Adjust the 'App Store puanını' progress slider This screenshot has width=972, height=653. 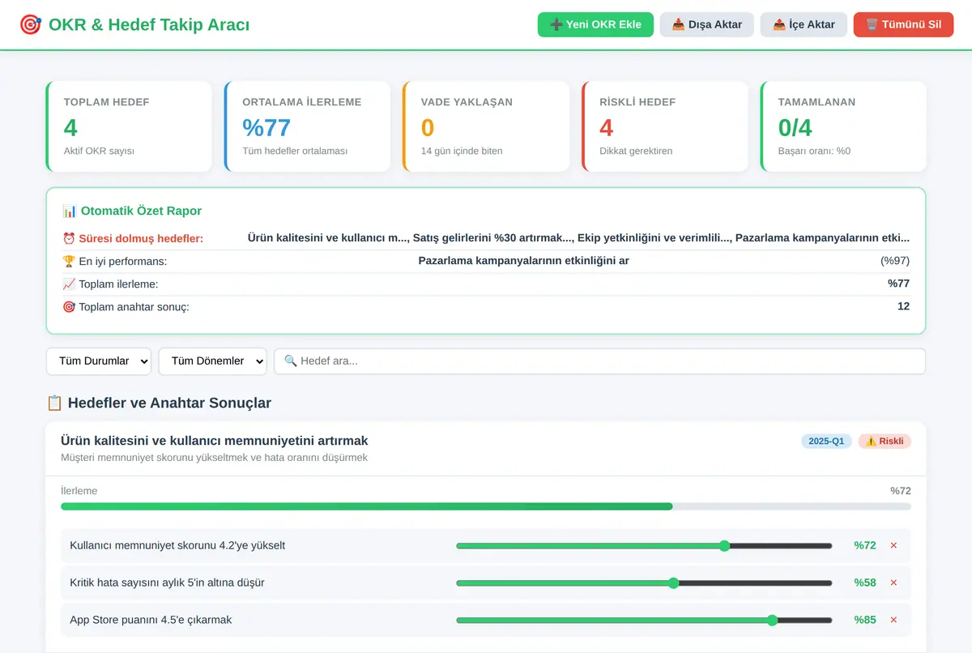(644, 620)
